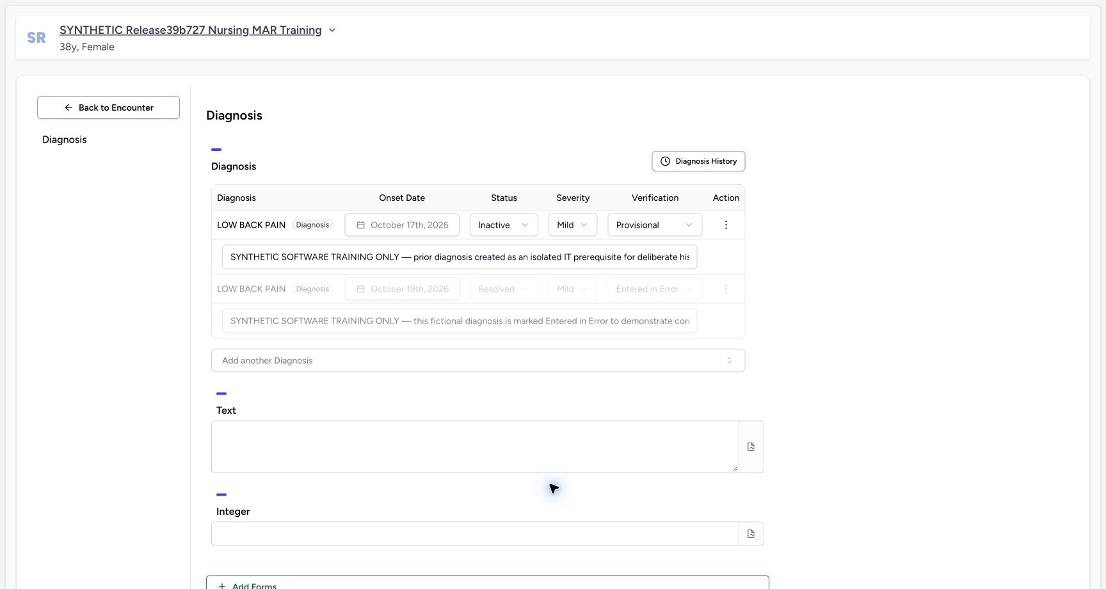
Task: Click the note icon beside the Integer field
Action: pos(751,534)
